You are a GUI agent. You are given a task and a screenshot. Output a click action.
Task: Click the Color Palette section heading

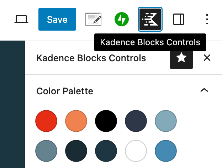[65, 91]
